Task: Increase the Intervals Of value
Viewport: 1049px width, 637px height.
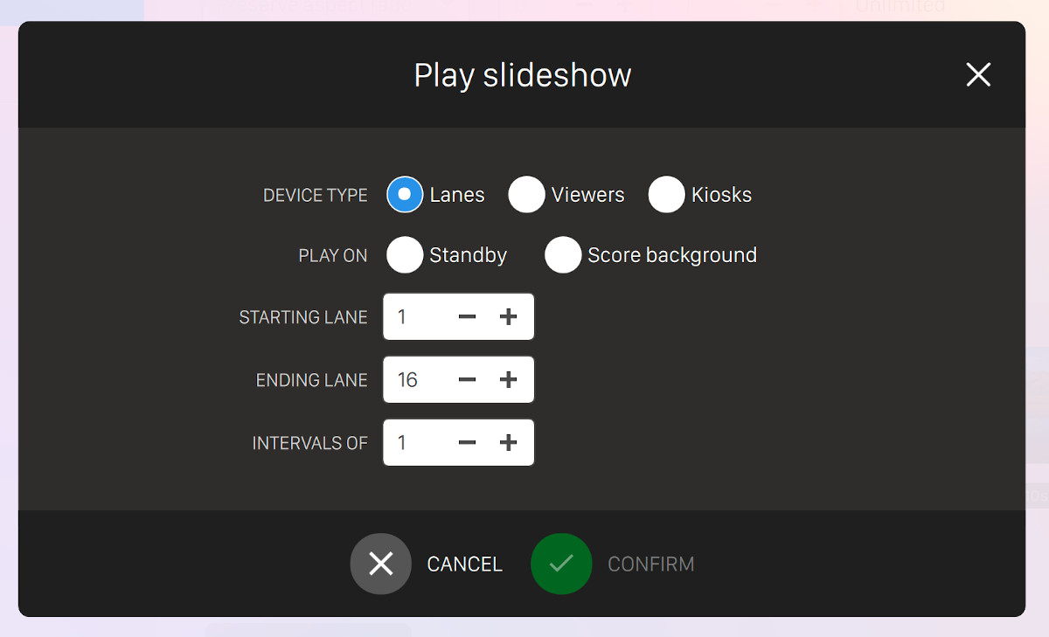Action: tap(508, 443)
